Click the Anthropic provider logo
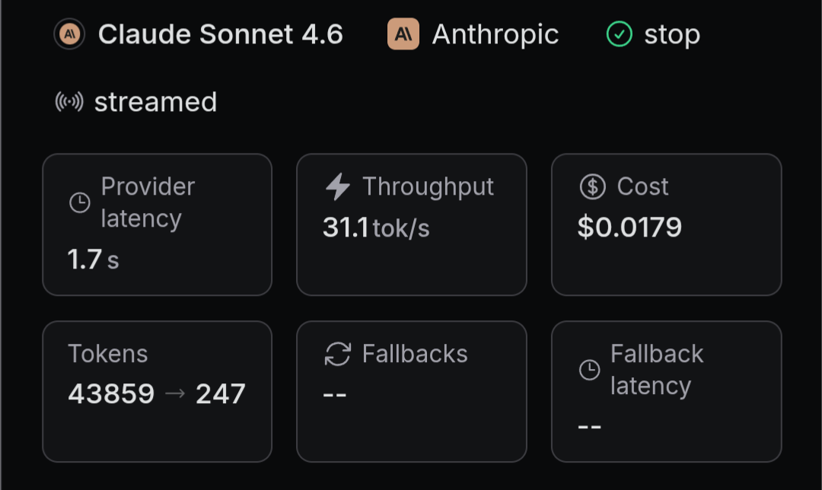Viewport: 822px width, 490px height. click(x=403, y=34)
